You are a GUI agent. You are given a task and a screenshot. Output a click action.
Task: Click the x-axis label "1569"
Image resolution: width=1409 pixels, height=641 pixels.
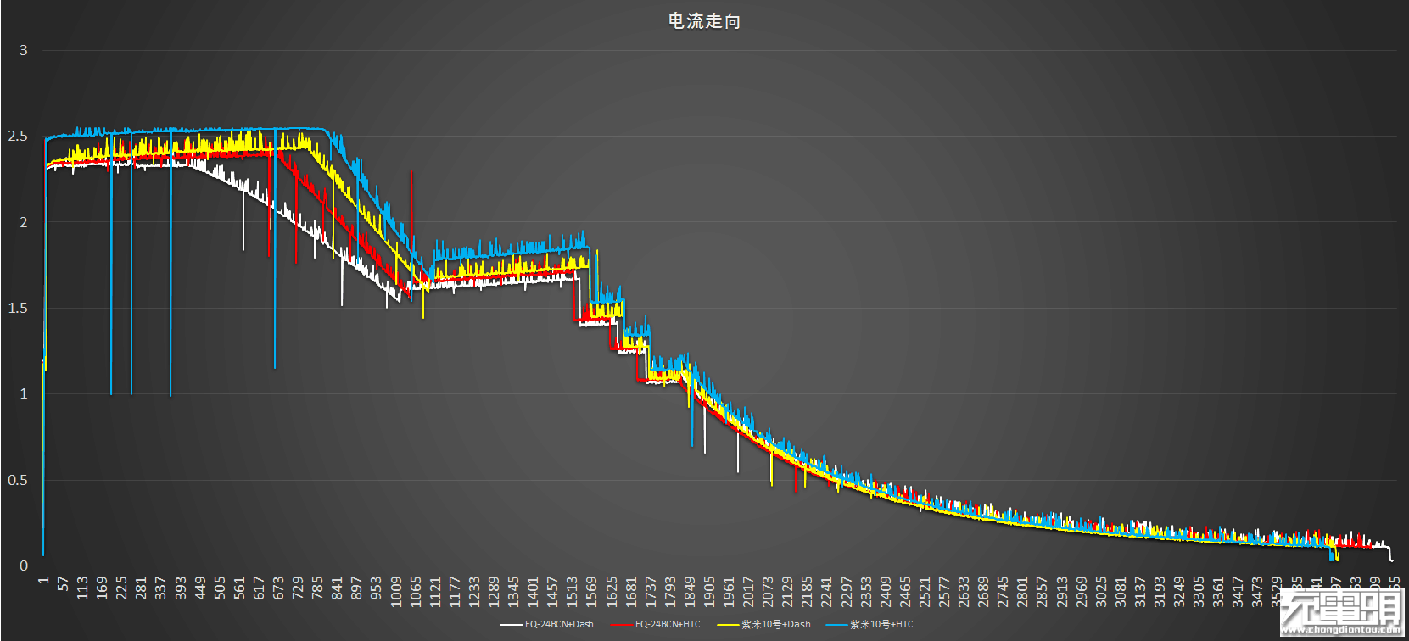pyautogui.click(x=591, y=591)
